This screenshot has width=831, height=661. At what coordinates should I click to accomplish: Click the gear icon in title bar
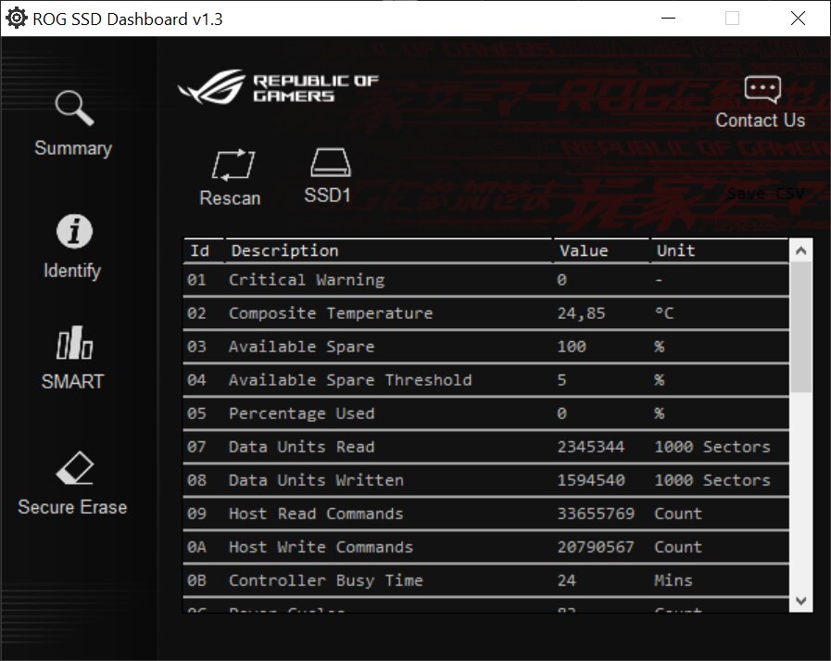pos(17,19)
